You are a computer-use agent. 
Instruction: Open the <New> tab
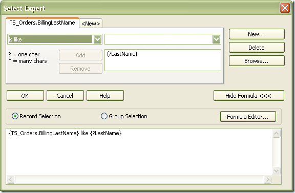click(x=91, y=24)
